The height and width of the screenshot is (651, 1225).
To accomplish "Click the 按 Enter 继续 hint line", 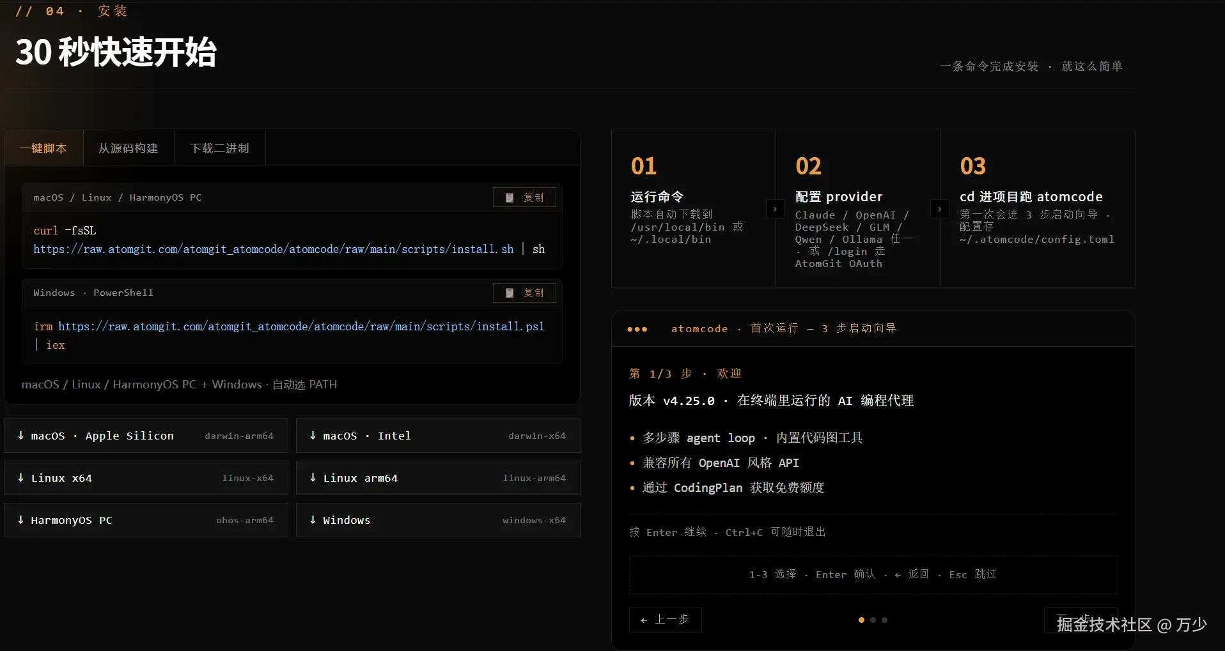I will point(728,532).
